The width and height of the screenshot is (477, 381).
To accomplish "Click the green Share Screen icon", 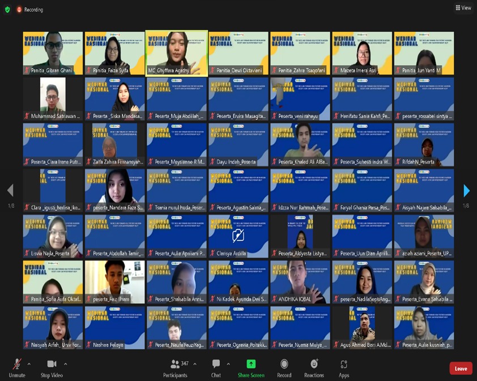I will click(x=251, y=364).
